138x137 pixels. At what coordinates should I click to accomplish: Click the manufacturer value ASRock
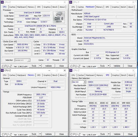pos(109,13)
